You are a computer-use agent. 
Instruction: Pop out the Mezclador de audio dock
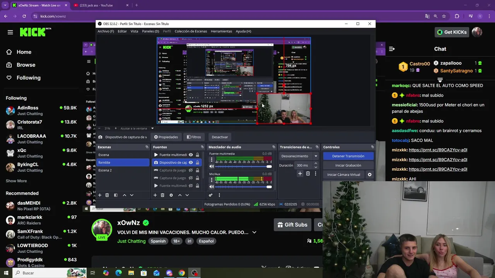pyautogui.click(x=274, y=147)
